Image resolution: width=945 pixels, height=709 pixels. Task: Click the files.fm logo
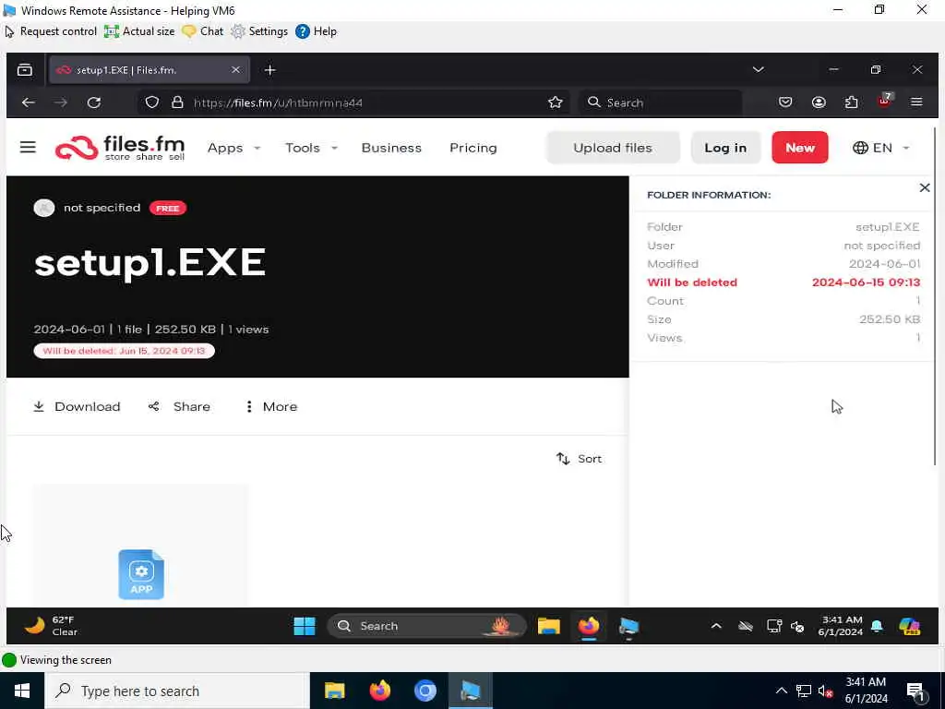[x=120, y=149]
